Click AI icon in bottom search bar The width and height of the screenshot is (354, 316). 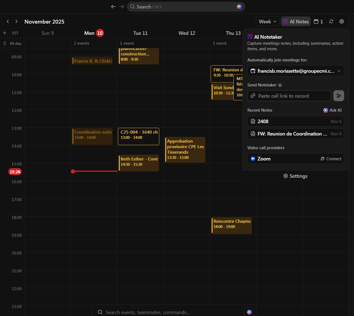pyautogui.click(x=249, y=312)
